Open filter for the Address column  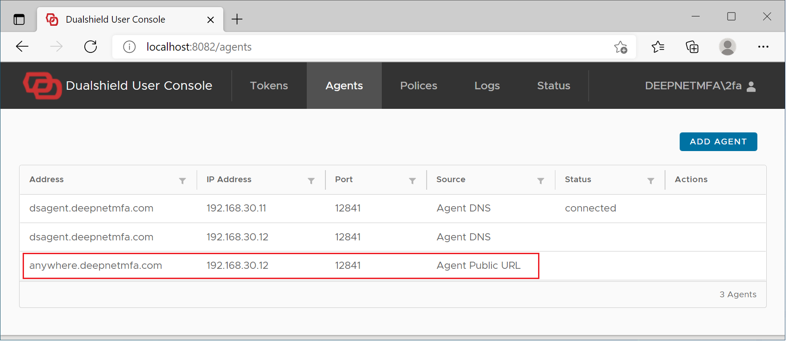(x=182, y=181)
